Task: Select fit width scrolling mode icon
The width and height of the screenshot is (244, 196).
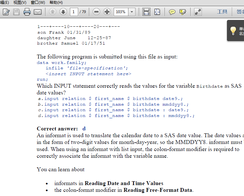Action: [x=146, y=12]
